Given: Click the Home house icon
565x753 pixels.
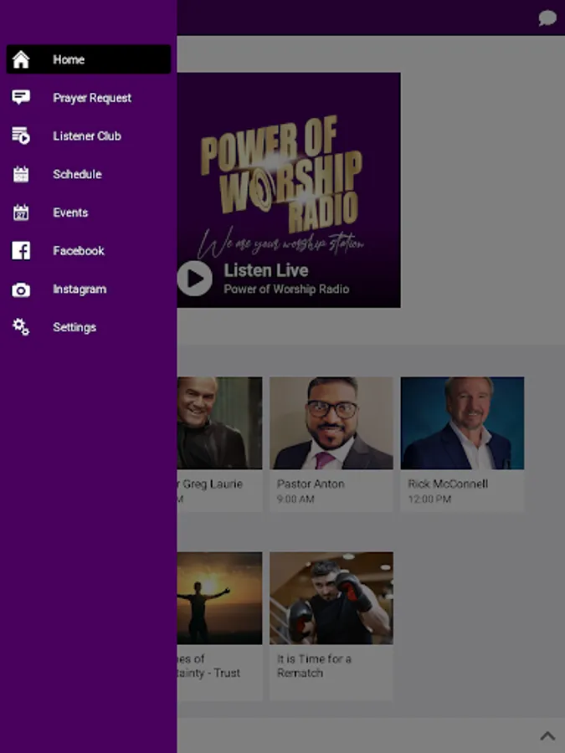Looking at the screenshot, I should click(21, 59).
